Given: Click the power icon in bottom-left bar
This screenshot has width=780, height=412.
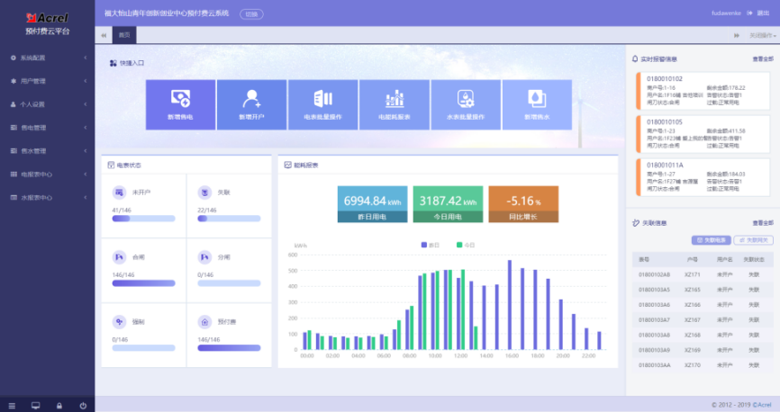Looking at the screenshot, I should coord(83,406).
